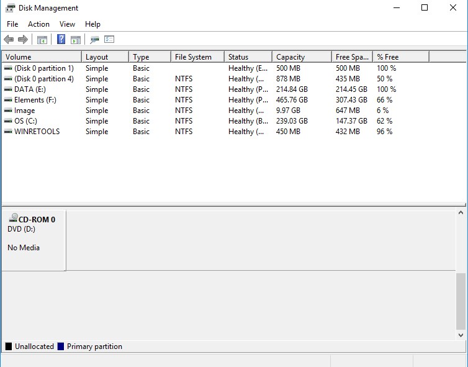
Task: Click the blue Primary partition legend swatch
Action: [61, 347]
